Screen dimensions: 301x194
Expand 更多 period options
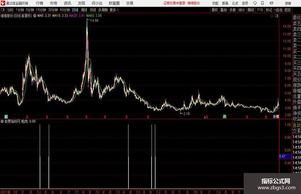pos(114,10)
